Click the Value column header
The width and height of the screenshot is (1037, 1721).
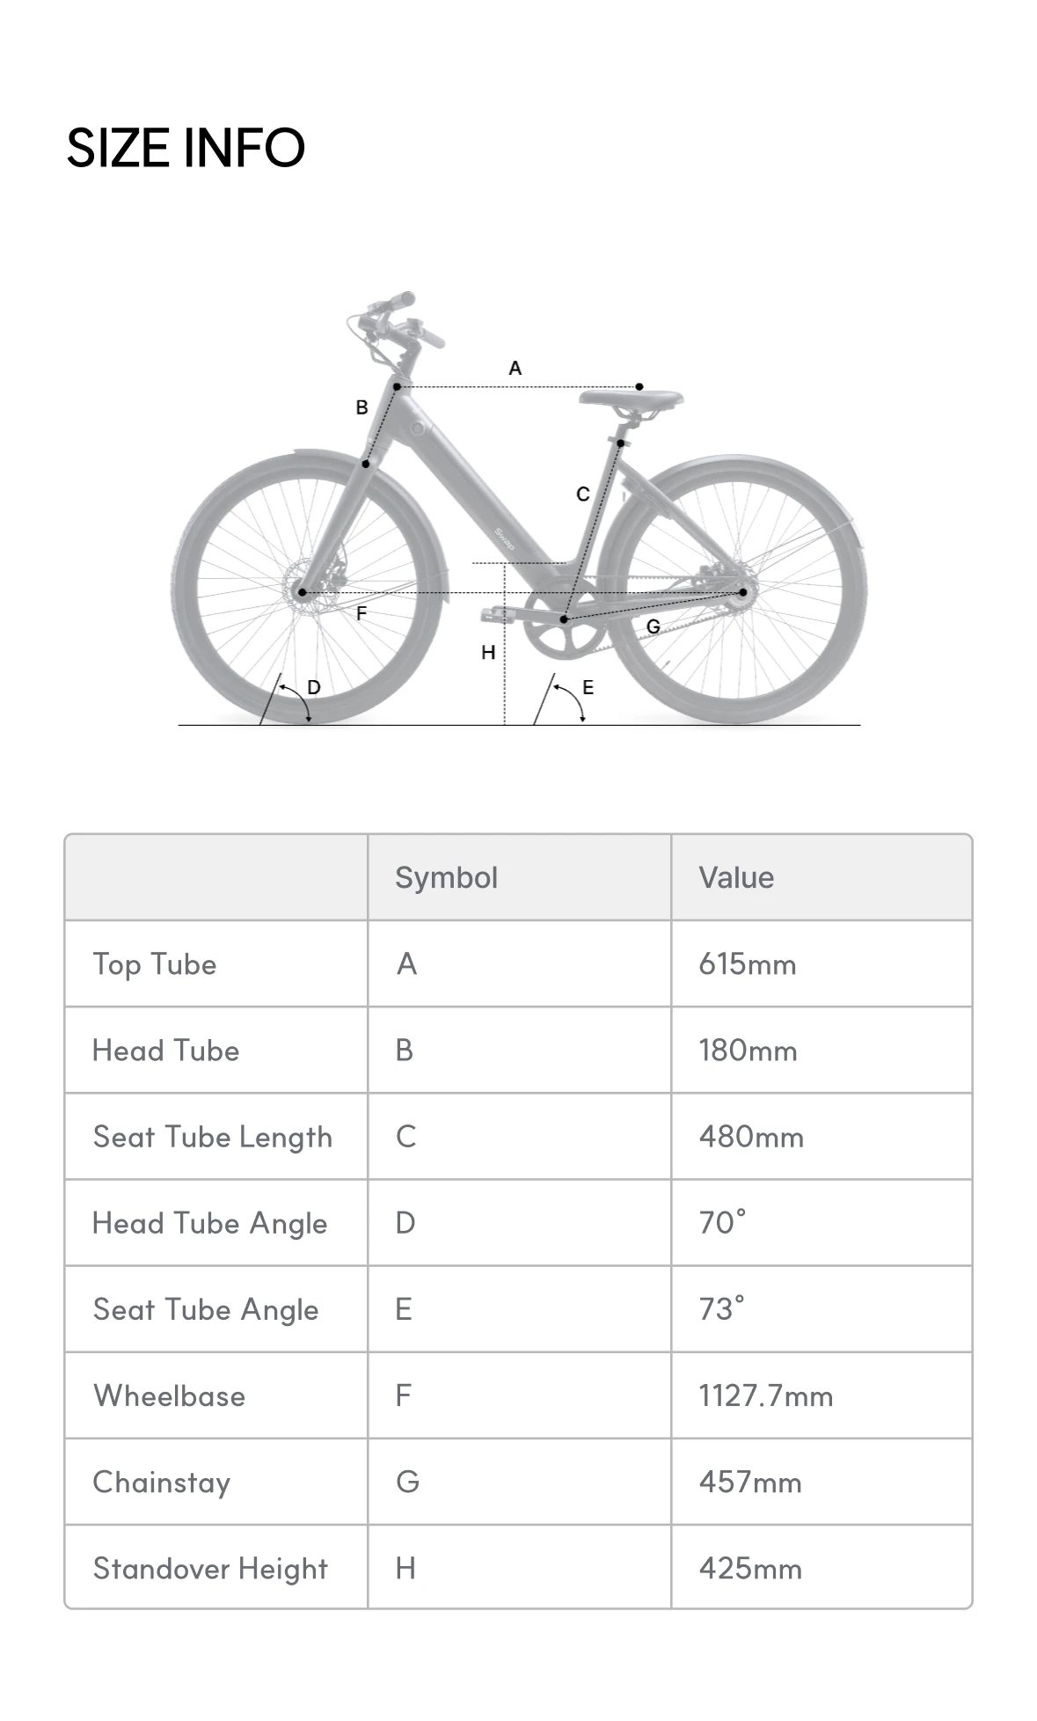coord(736,877)
